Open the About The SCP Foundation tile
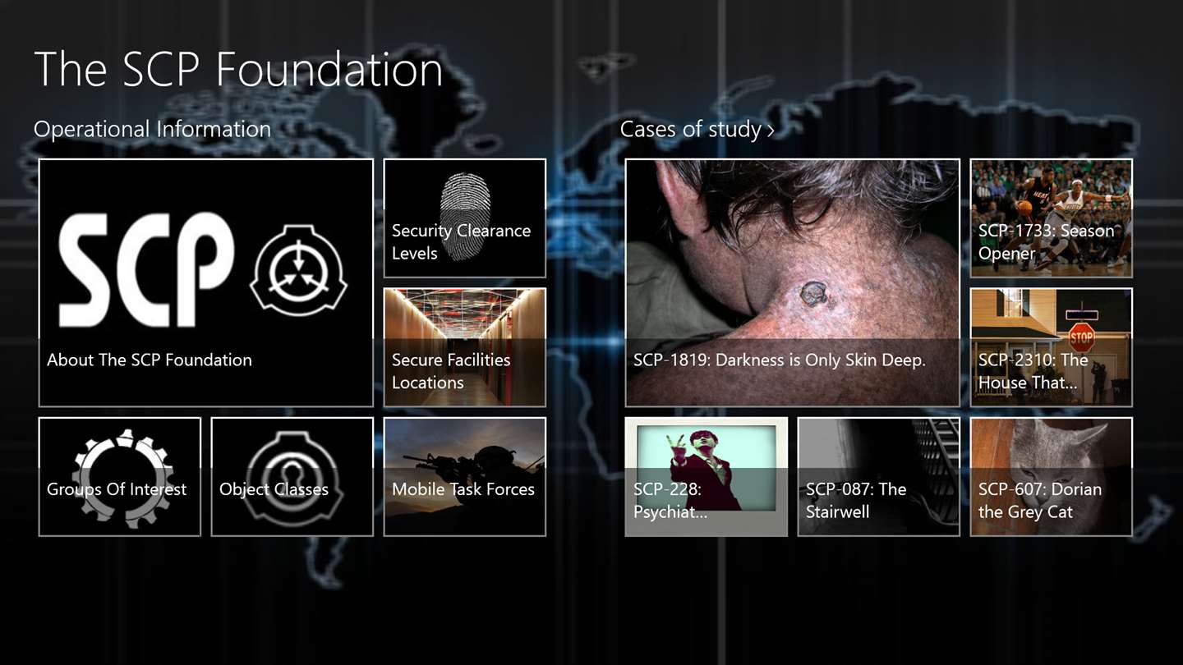The image size is (1183, 665). tap(206, 283)
